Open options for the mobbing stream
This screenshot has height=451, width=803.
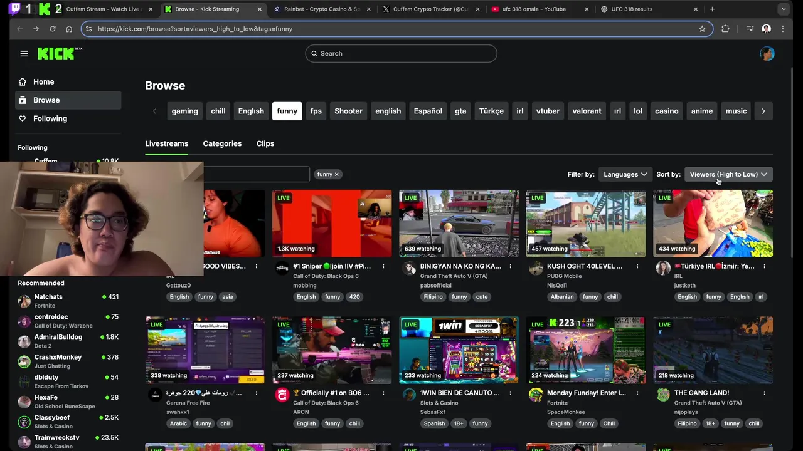383,266
